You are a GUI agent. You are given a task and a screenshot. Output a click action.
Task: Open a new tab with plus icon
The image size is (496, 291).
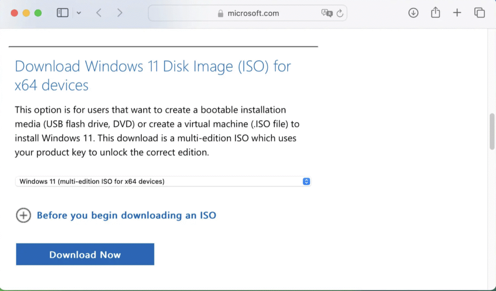(457, 13)
